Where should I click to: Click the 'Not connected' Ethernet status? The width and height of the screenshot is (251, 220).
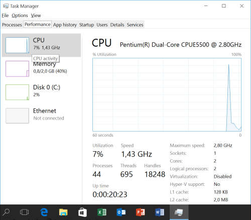[49, 118]
